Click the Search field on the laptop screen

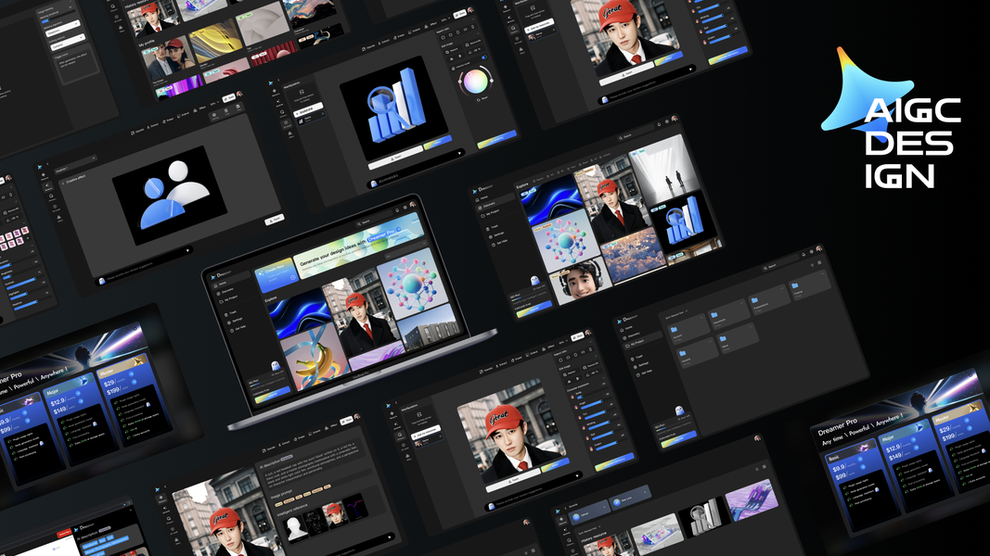coord(373,221)
